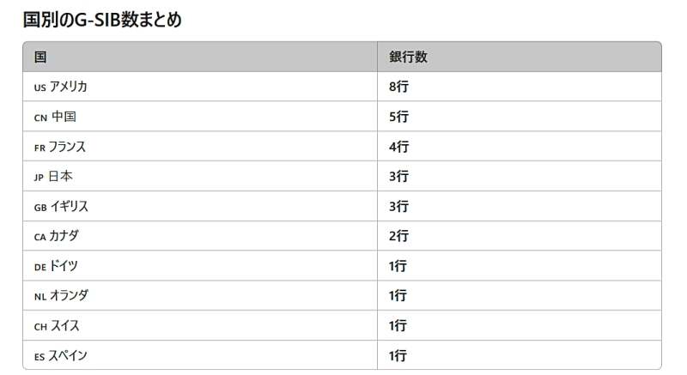
Task: Click the 1行 value in オランダ row
Action: pyautogui.click(x=398, y=296)
